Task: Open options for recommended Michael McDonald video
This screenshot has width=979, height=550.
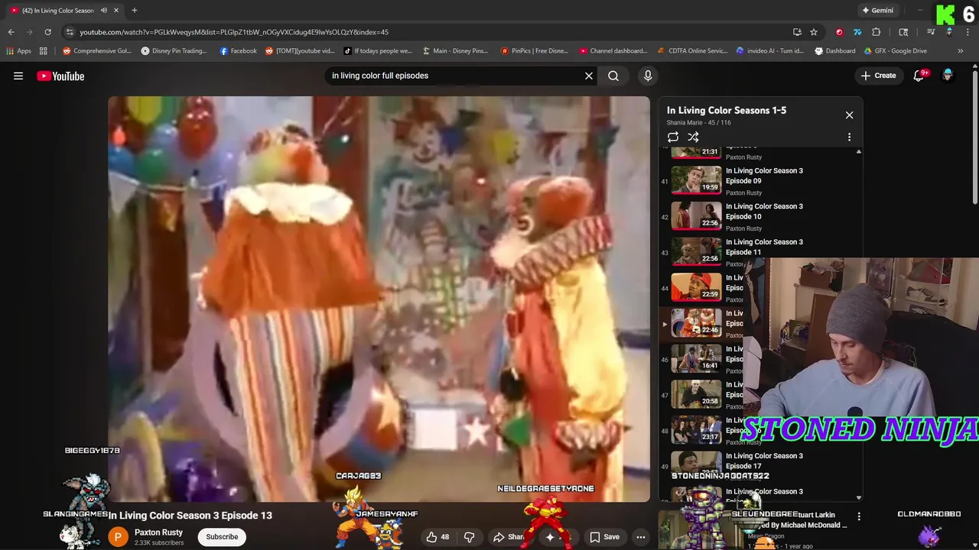Action: click(x=859, y=517)
